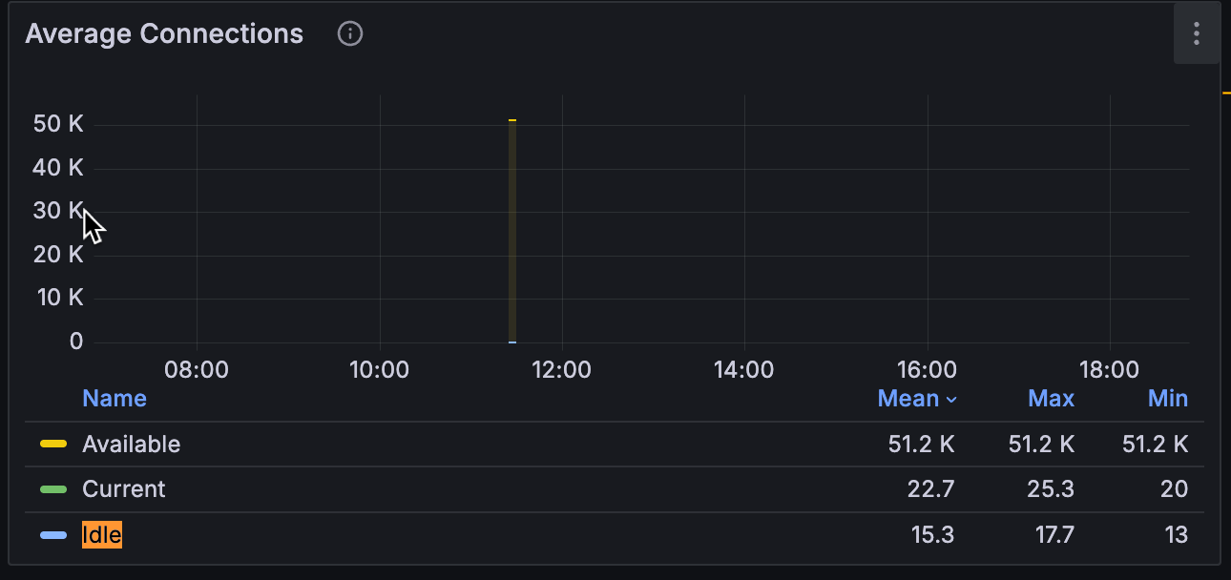
Task: Click the info icon beside Average Connections
Action: (350, 34)
